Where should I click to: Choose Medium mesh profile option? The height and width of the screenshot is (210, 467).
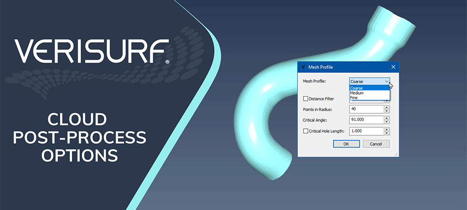[x=369, y=93]
